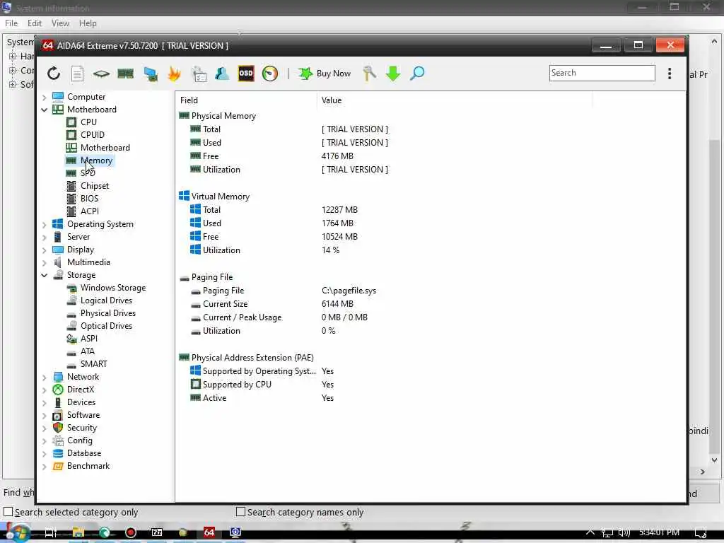Image resolution: width=724 pixels, height=543 pixels.
Task: Click the AIDA64 taskbar icon
Action: point(209,532)
